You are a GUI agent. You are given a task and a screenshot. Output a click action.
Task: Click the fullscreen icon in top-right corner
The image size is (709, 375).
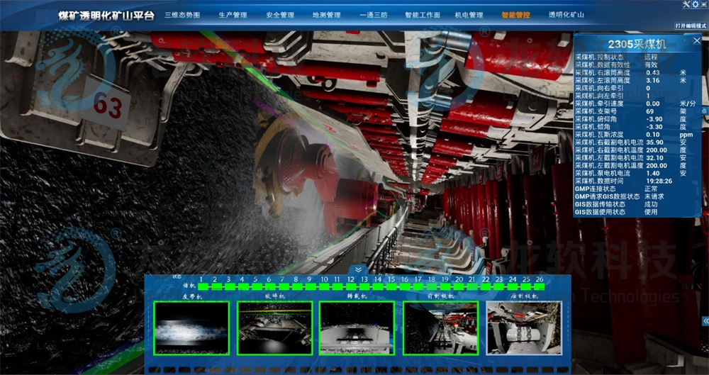[703, 5]
